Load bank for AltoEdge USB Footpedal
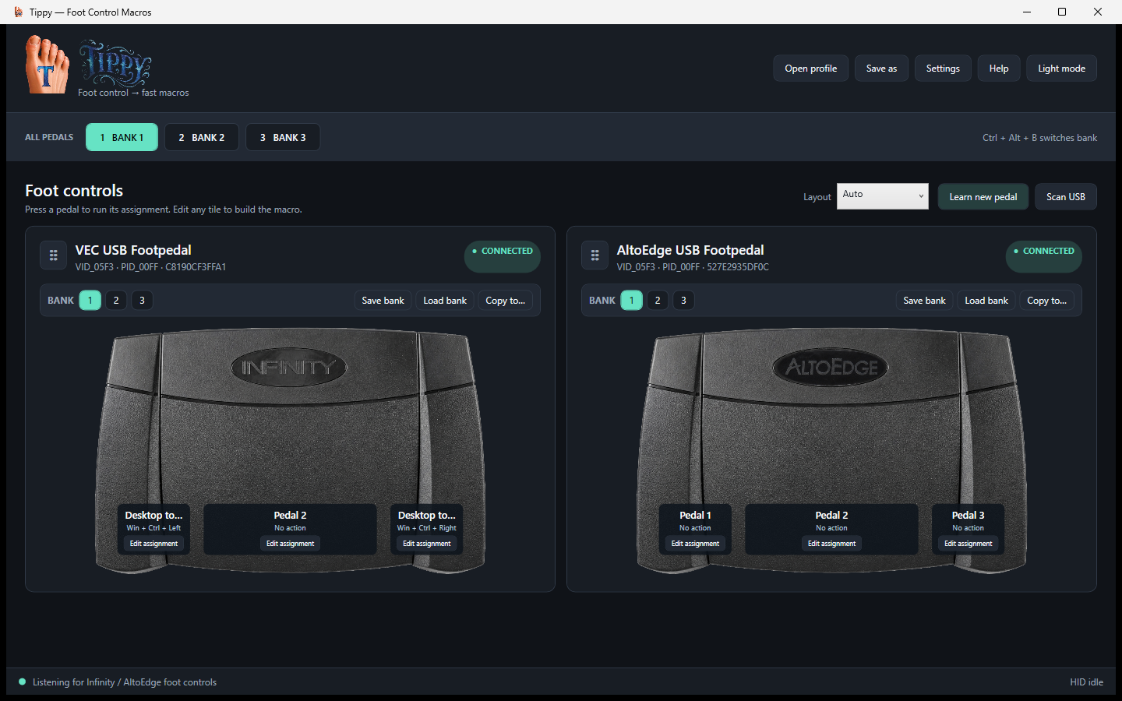This screenshot has height=701, width=1122. [x=986, y=301]
